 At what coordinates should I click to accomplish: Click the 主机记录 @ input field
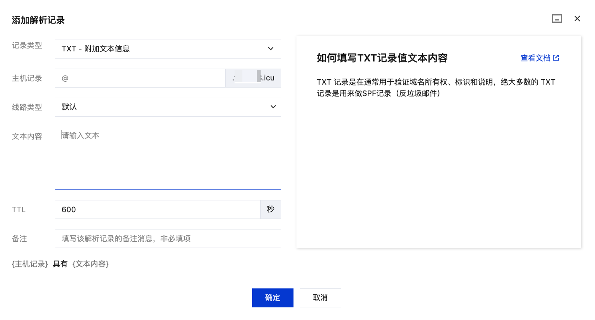tap(140, 78)
